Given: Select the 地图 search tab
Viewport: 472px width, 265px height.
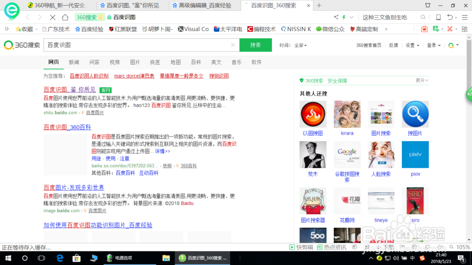Looking at the screenshot, I should pyautogui.click(x=176, y=62).
